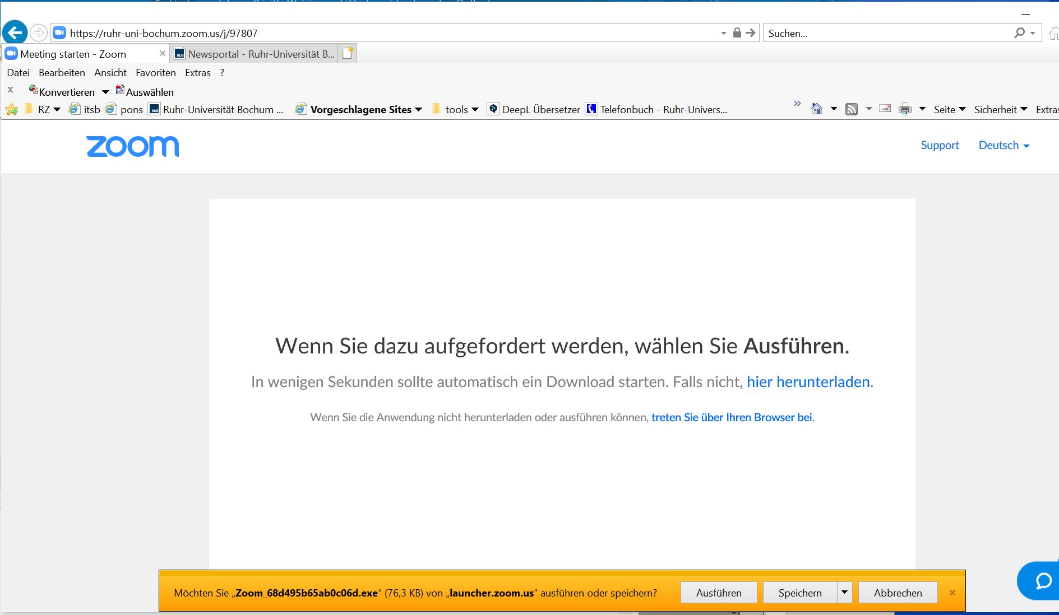Click the RSS feeds icon
The height and width of the screenshot is (615, 1059).
pyautogui.click(x=852, y=109)
